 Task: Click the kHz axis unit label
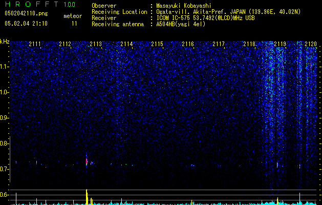pyautogui.click(x=5, y=42)
